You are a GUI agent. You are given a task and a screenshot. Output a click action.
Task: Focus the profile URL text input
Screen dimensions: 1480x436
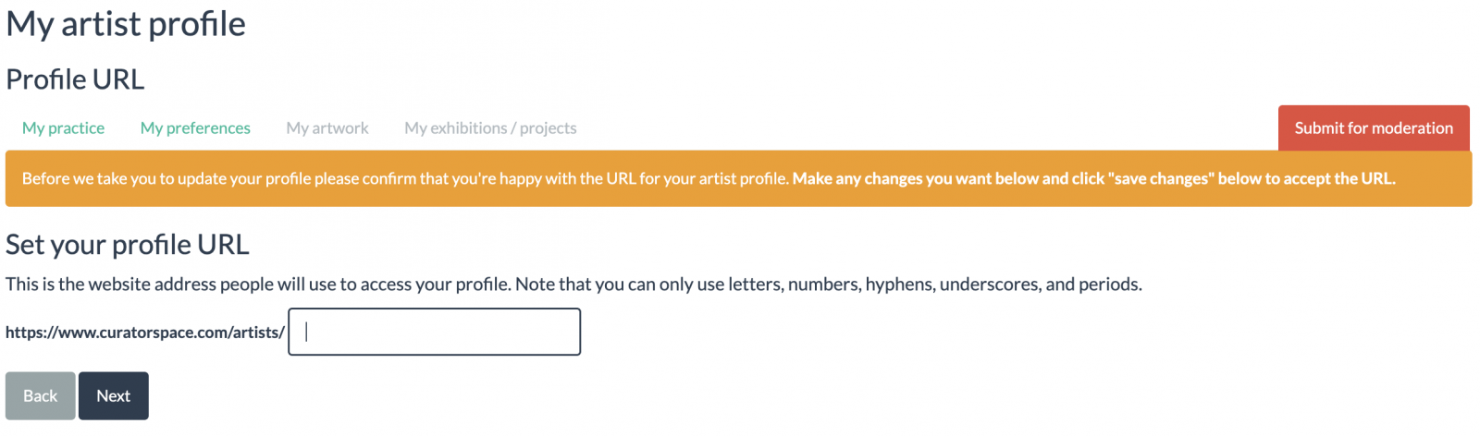pyautogui.click(x=434, y=332)
